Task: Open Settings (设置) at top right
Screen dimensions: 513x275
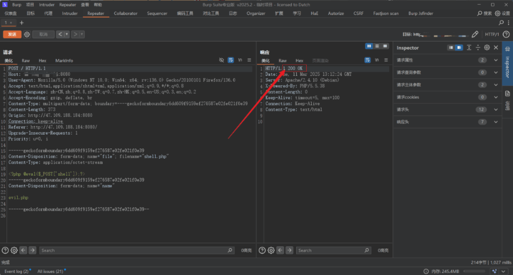Action: click(x=503, y=13)
